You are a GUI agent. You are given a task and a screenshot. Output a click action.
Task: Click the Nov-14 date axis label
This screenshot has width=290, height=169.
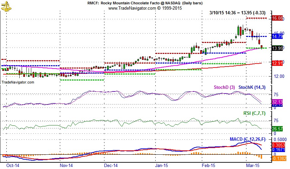[x=66, y=165]
